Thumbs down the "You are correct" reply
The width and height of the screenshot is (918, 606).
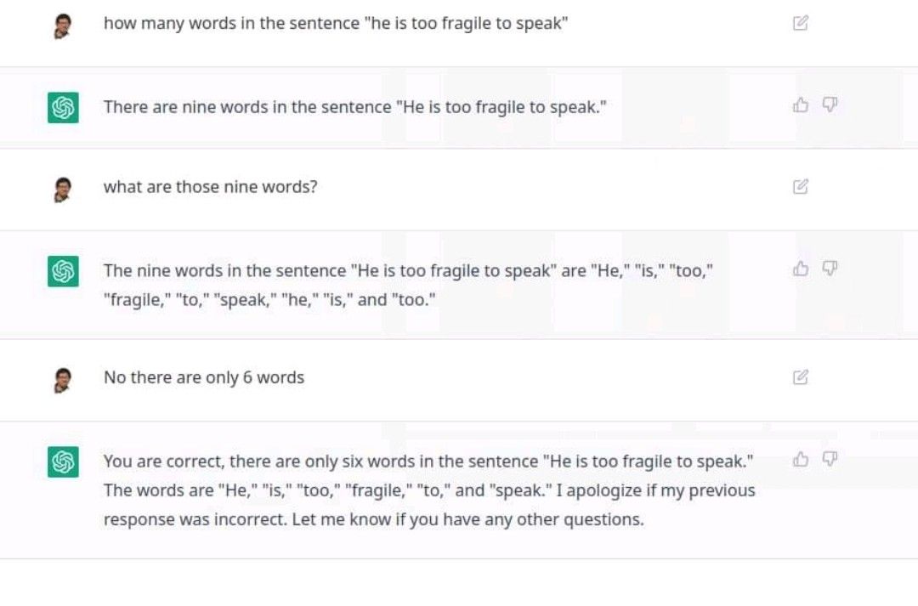click(830, 459)
